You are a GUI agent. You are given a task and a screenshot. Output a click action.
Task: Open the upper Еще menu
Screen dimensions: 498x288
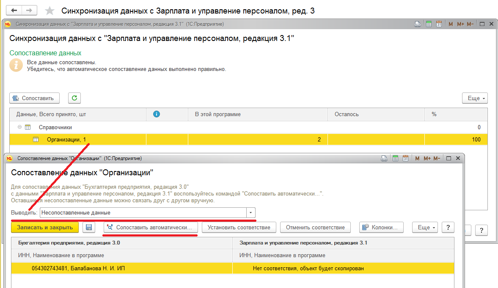click(475, 98)
